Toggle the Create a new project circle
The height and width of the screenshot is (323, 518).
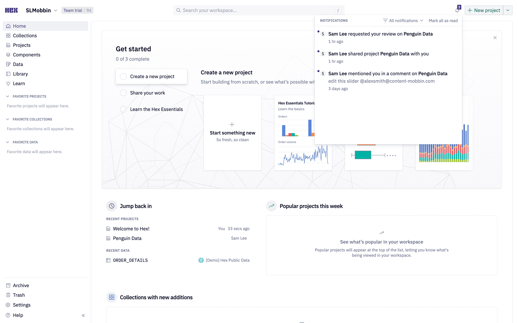pyautogui.click(x=123, y=76)
